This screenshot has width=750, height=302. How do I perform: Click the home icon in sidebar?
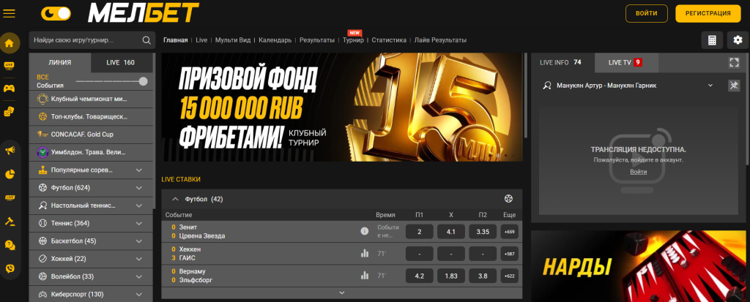[x=9, y=43]
